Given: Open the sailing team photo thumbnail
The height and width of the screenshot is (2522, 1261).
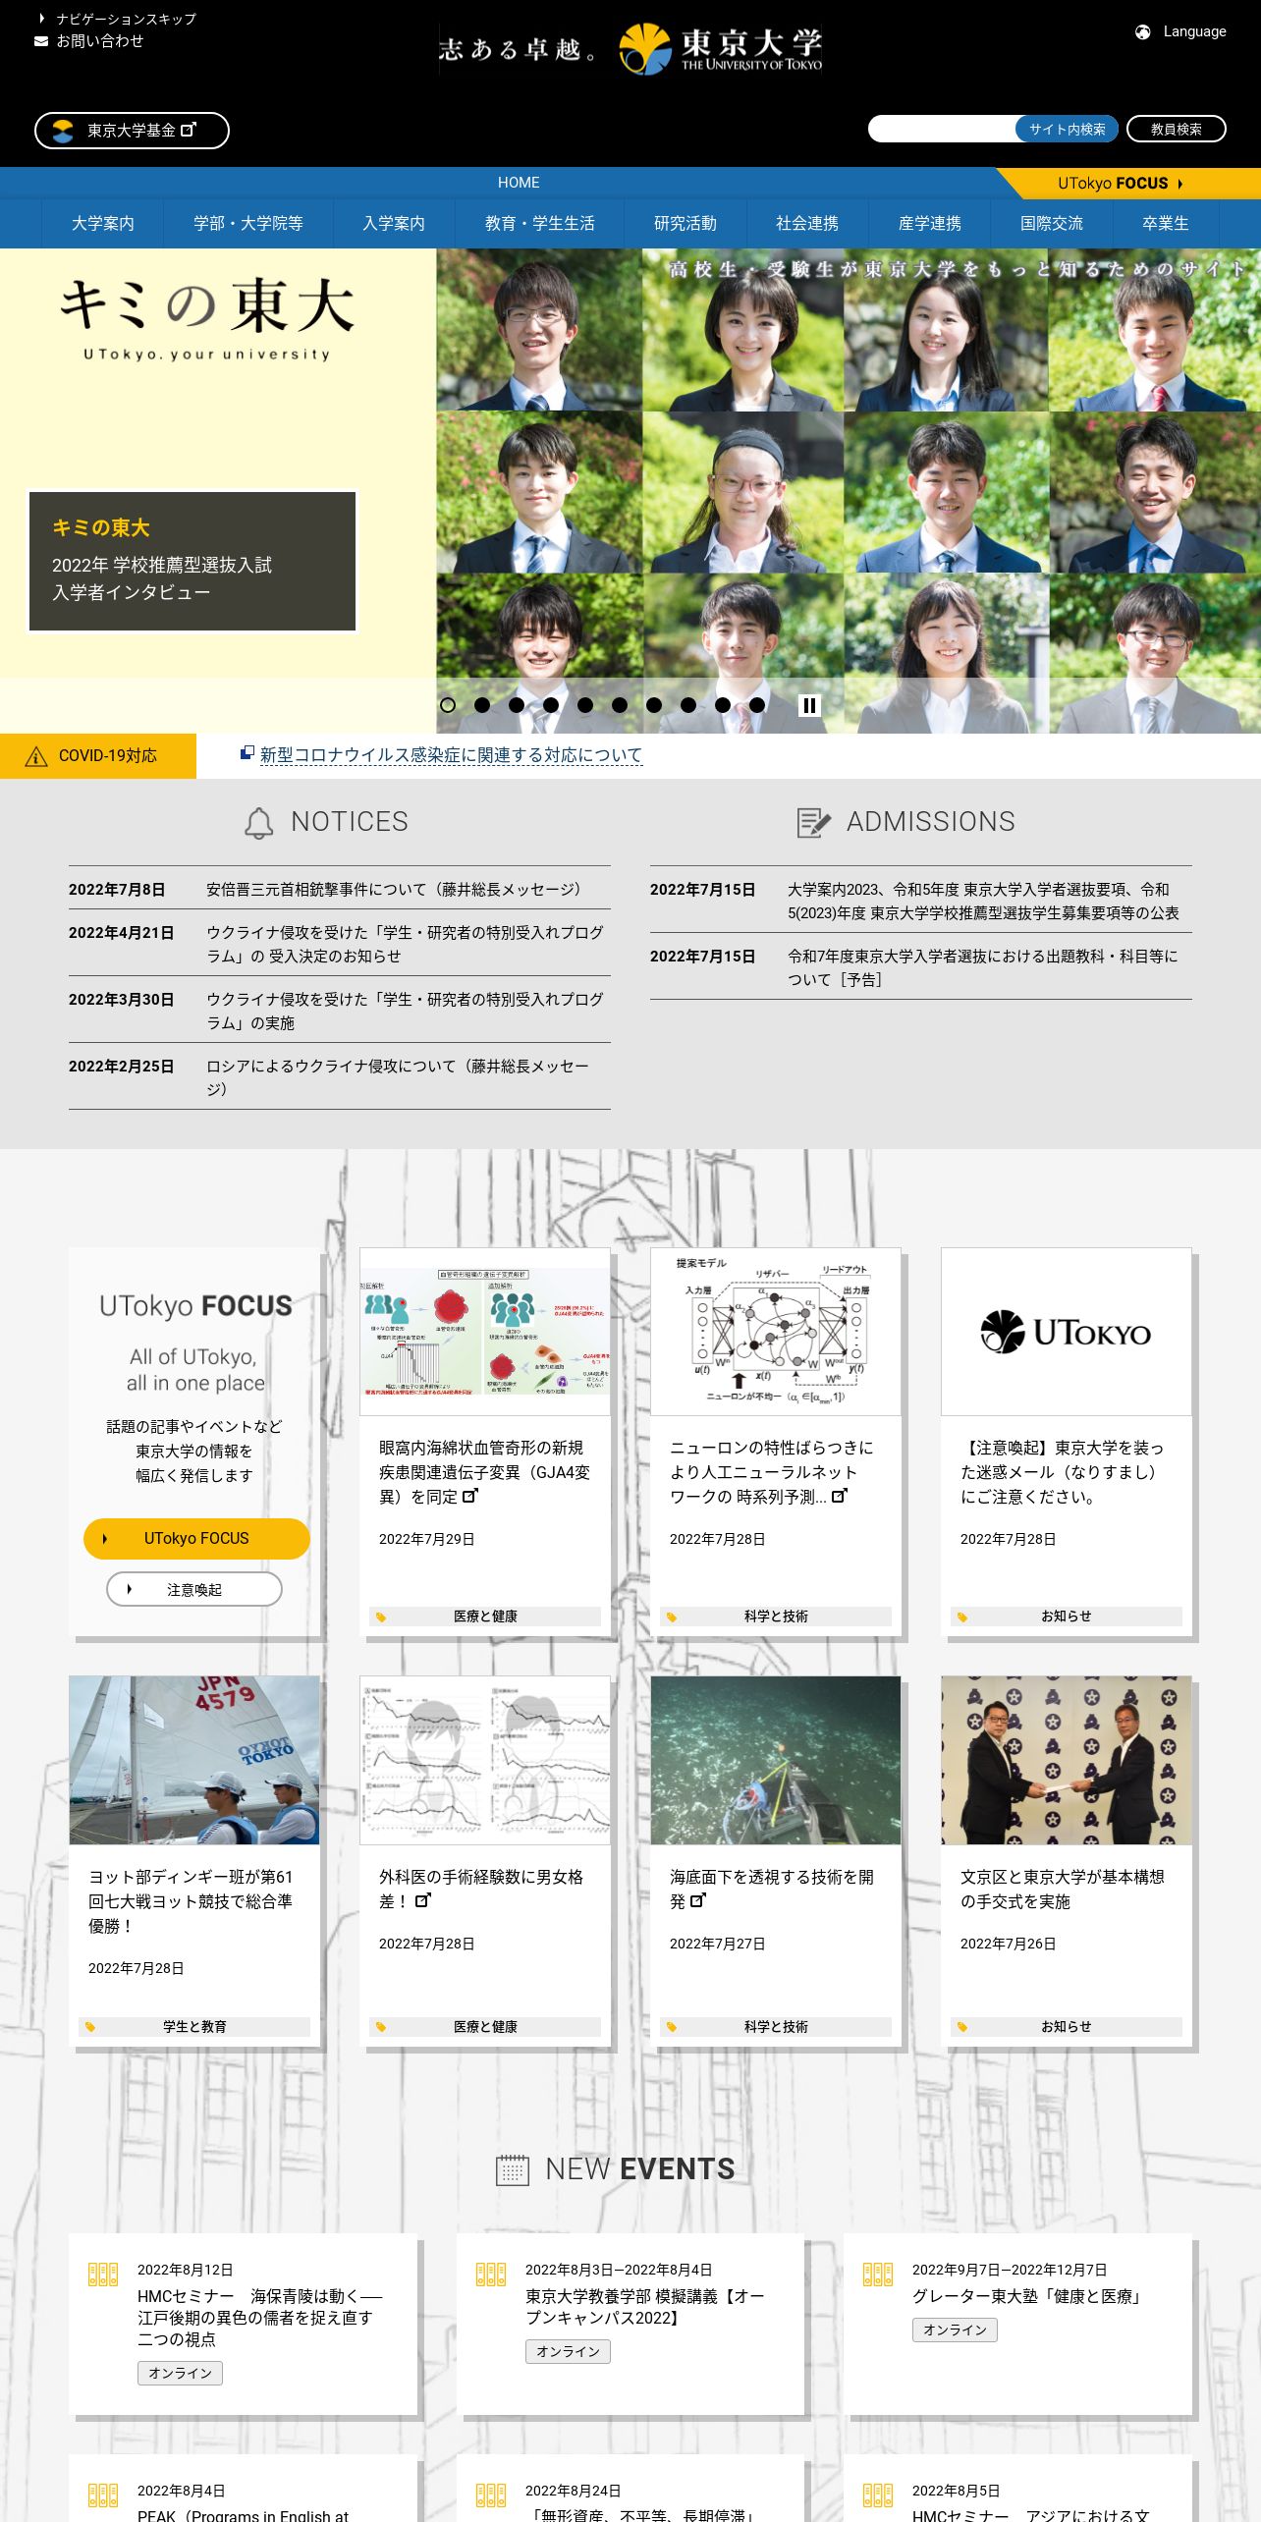Looking at the screenshot, I should pos(194,1761).
